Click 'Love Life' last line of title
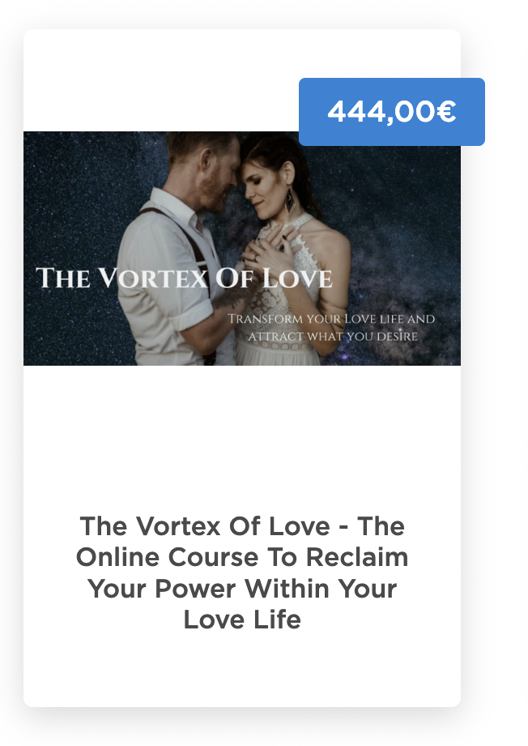The image size is (528, 746). pyautogui.click(x=242, y=620)
